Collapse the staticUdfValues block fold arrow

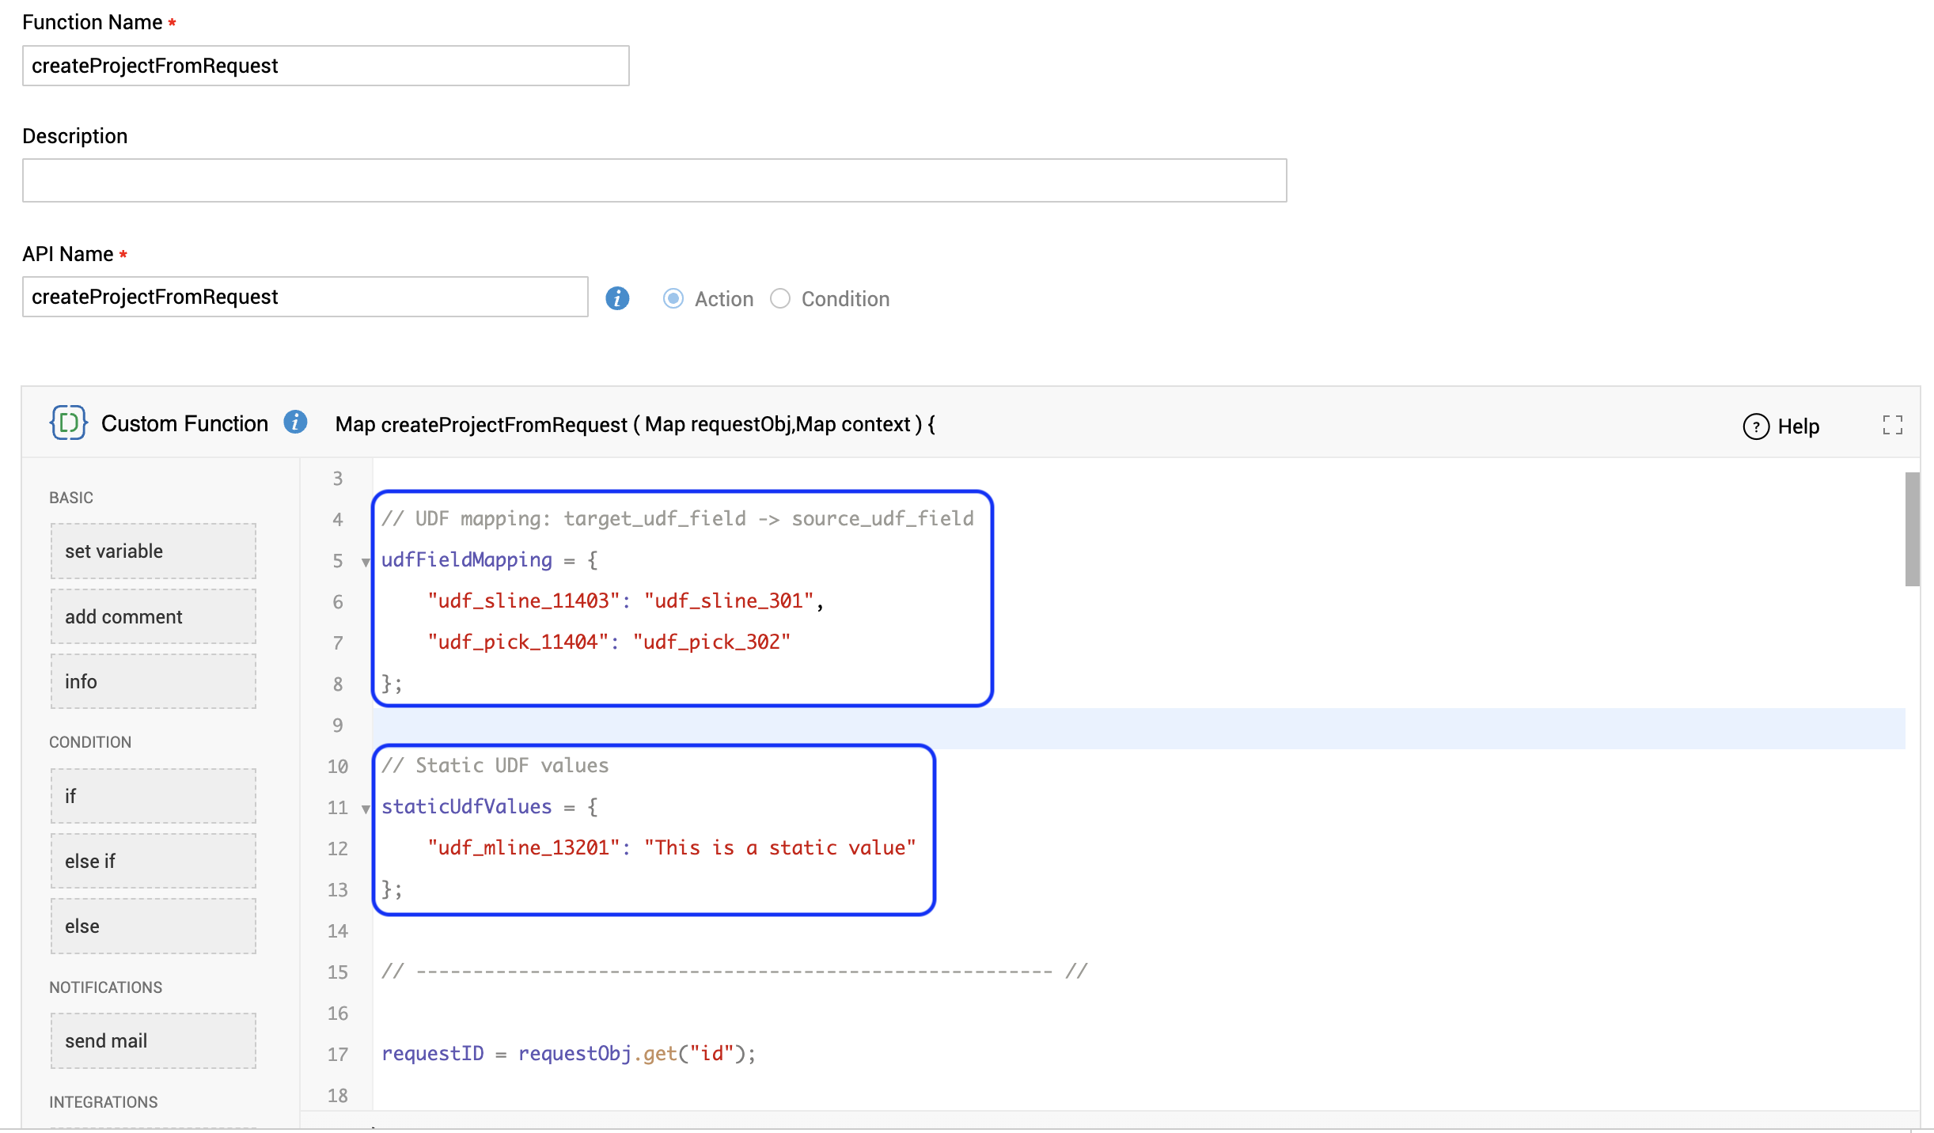click(x=366, y=809)
